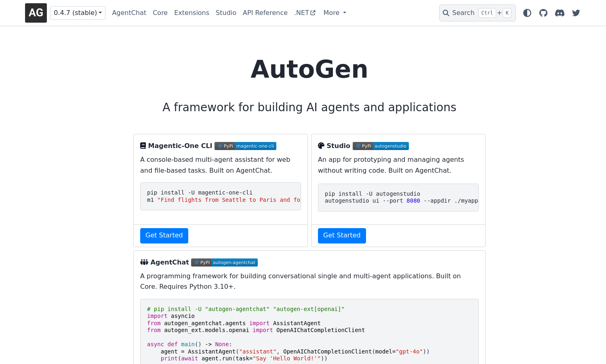This screenshot has height=364, width=606.
Task: Click Get Started under Studio
Action: [x=342, y=235]
